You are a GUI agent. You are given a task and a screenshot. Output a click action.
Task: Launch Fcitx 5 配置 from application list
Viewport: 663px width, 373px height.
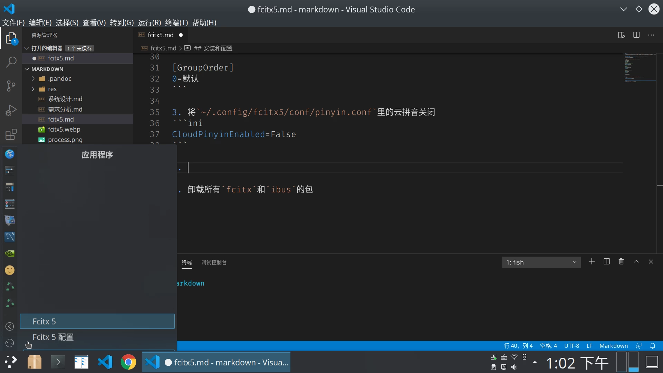97,337
